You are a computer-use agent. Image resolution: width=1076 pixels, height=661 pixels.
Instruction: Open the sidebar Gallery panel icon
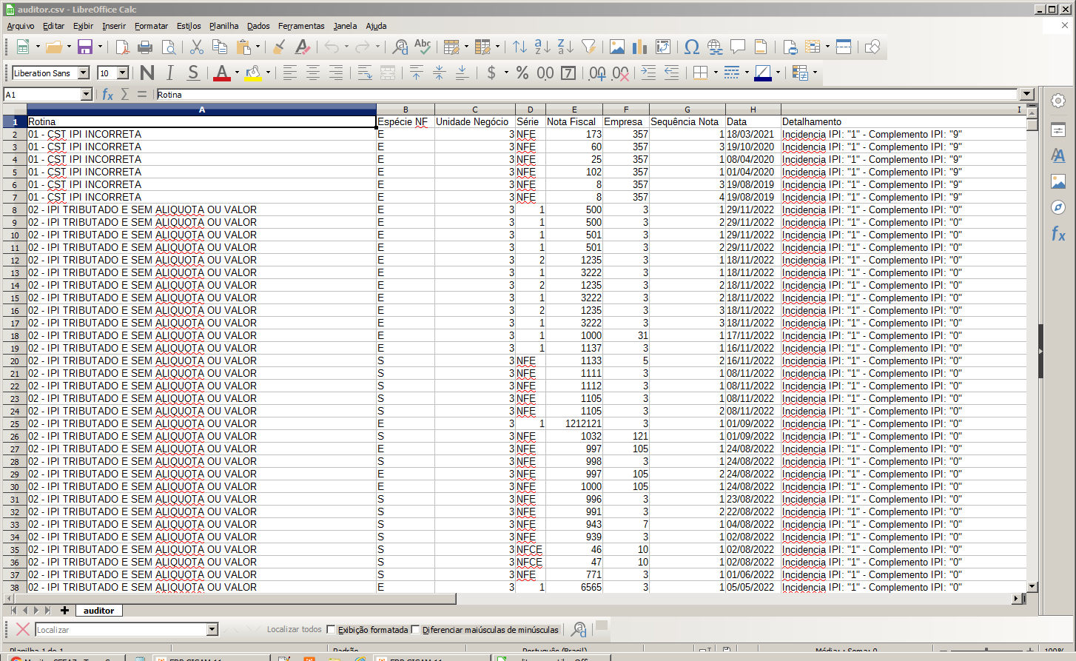tap(1058, 181)
